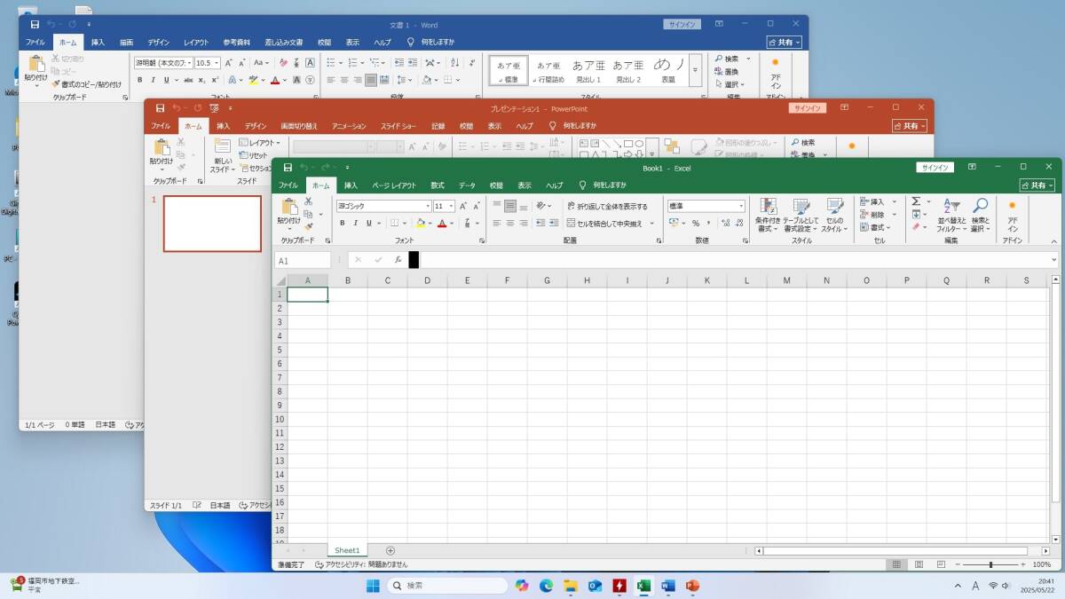Open the レイアウト dropdown in PowerPoint
The width and height of the screenshot is (1065, 599).
(x=259, y=142)
